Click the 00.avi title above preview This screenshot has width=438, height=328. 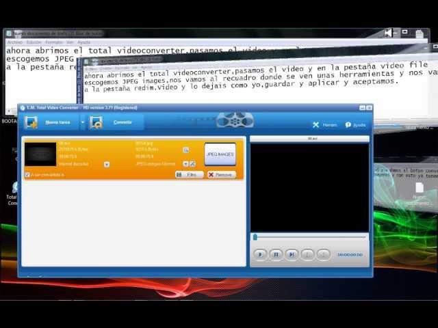(x=312, y=139)
